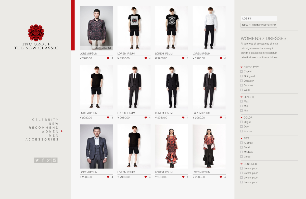The width and height of the screenshot is (306, 199).
Task: Toggle the COLOR filter section triangle
Action: point(241,118)
